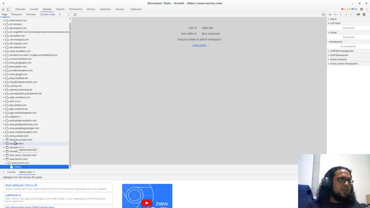Image resolution: width=370 pixels, height=208 pixels.
Task: Open the Application panel
Action: click(x=105, y=9)
